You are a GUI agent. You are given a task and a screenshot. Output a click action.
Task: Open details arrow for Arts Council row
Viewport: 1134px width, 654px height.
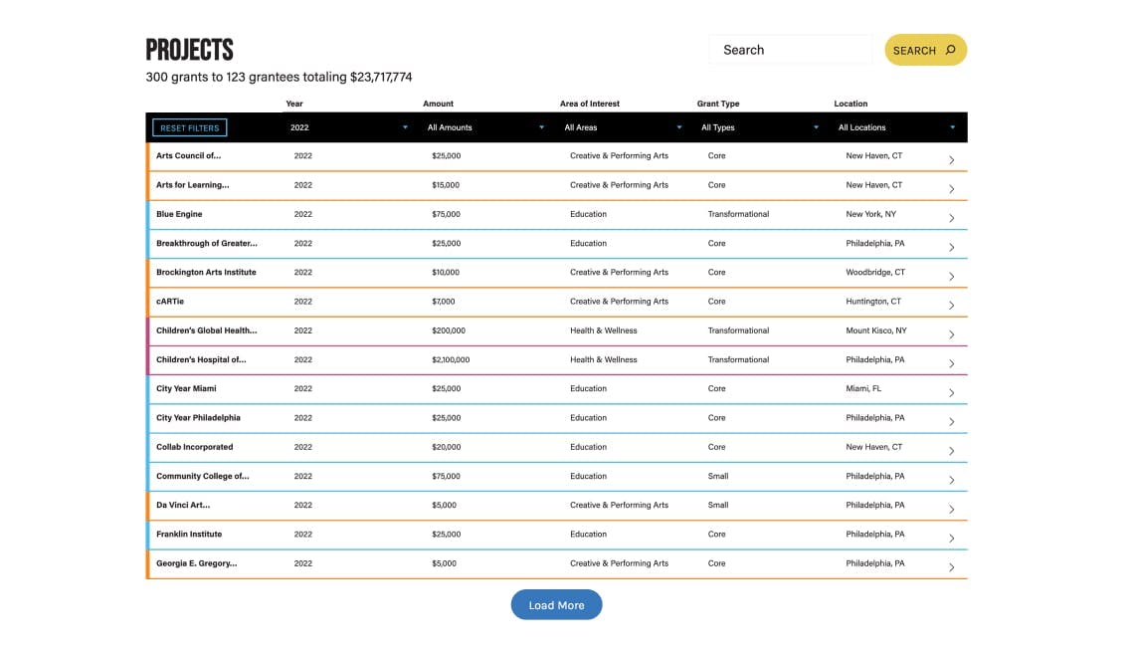coord(951,160)
